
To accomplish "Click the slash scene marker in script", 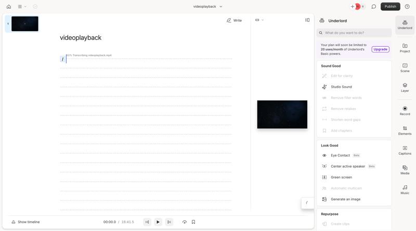I will coord(62,59).
